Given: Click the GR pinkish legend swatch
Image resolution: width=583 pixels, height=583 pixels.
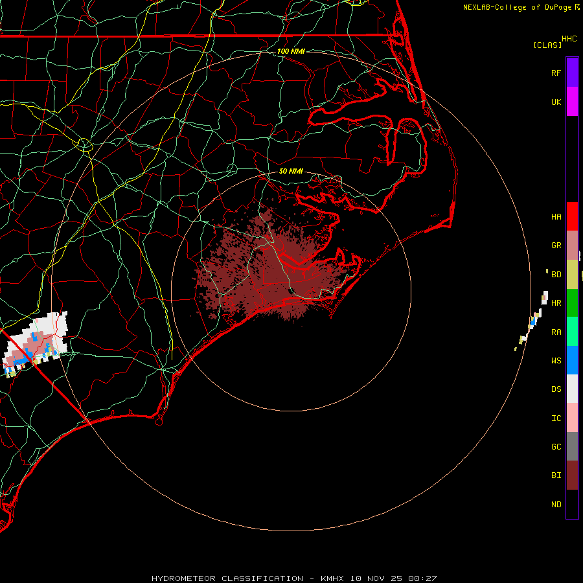Looking at the screenshot, I should (572, 246).
